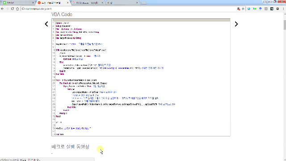
Task: Click the green extension icon in the toolbar
Action: 255,9
